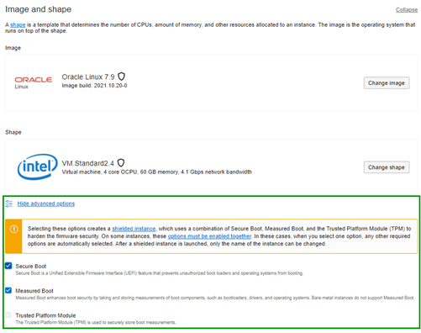Click the Measured Boot label text

pyautogui.click(x=34, y=291)
